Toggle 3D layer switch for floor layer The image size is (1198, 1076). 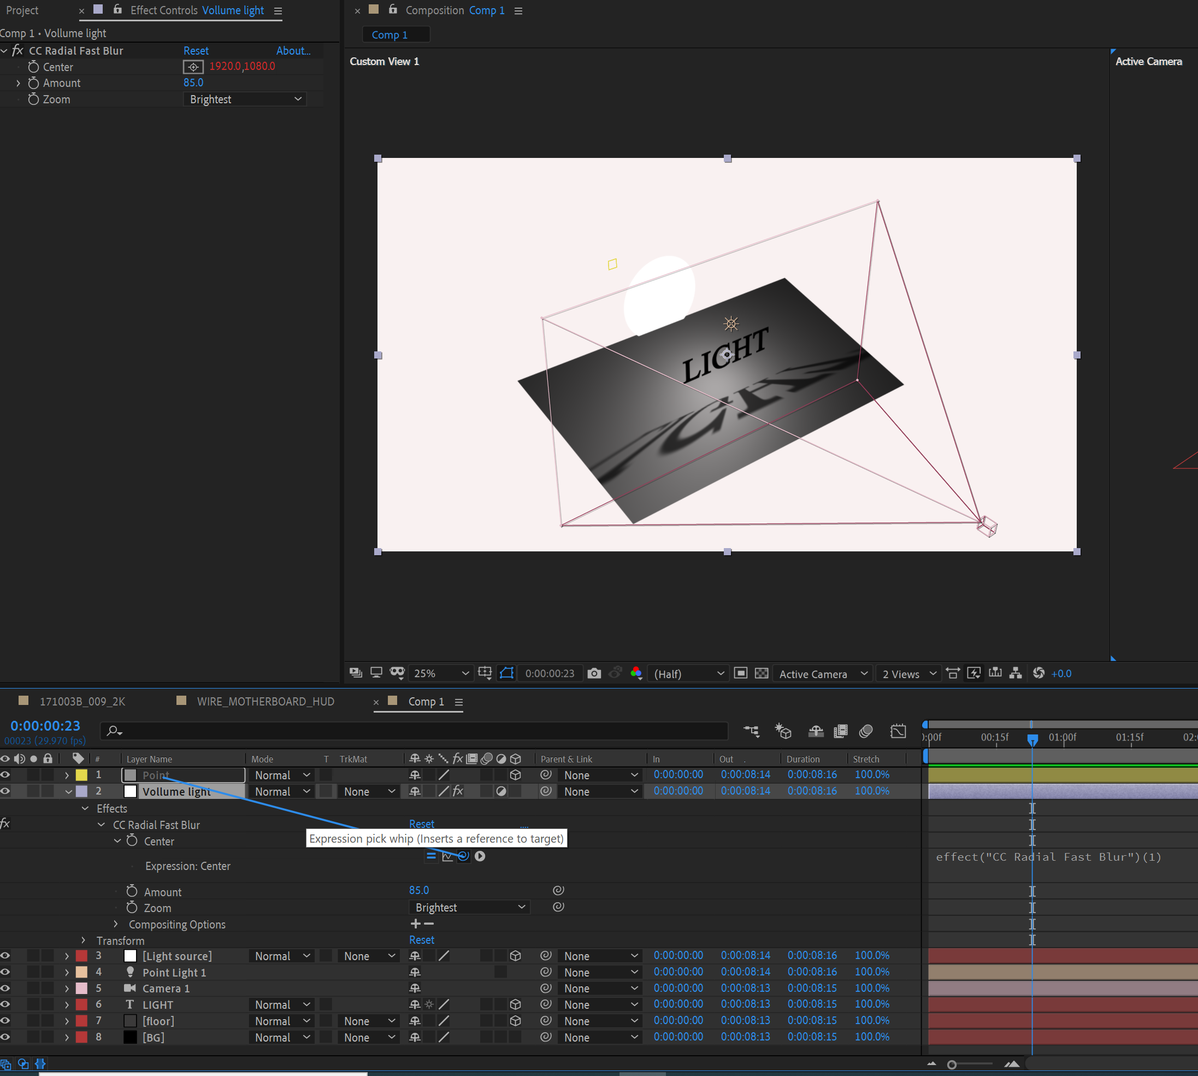coord(515,1021)
